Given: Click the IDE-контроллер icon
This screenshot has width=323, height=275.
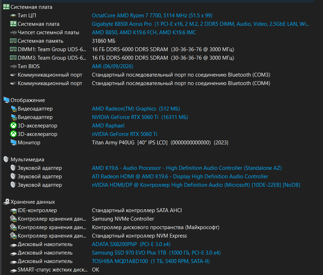Looking at the screenshot, I should coord(13,210).
